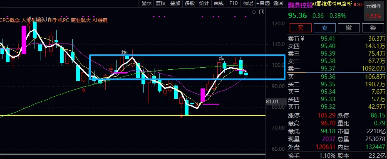Click the 量比 0.79 value
This screenshot has height=159, width=387.
pos(380,123)
